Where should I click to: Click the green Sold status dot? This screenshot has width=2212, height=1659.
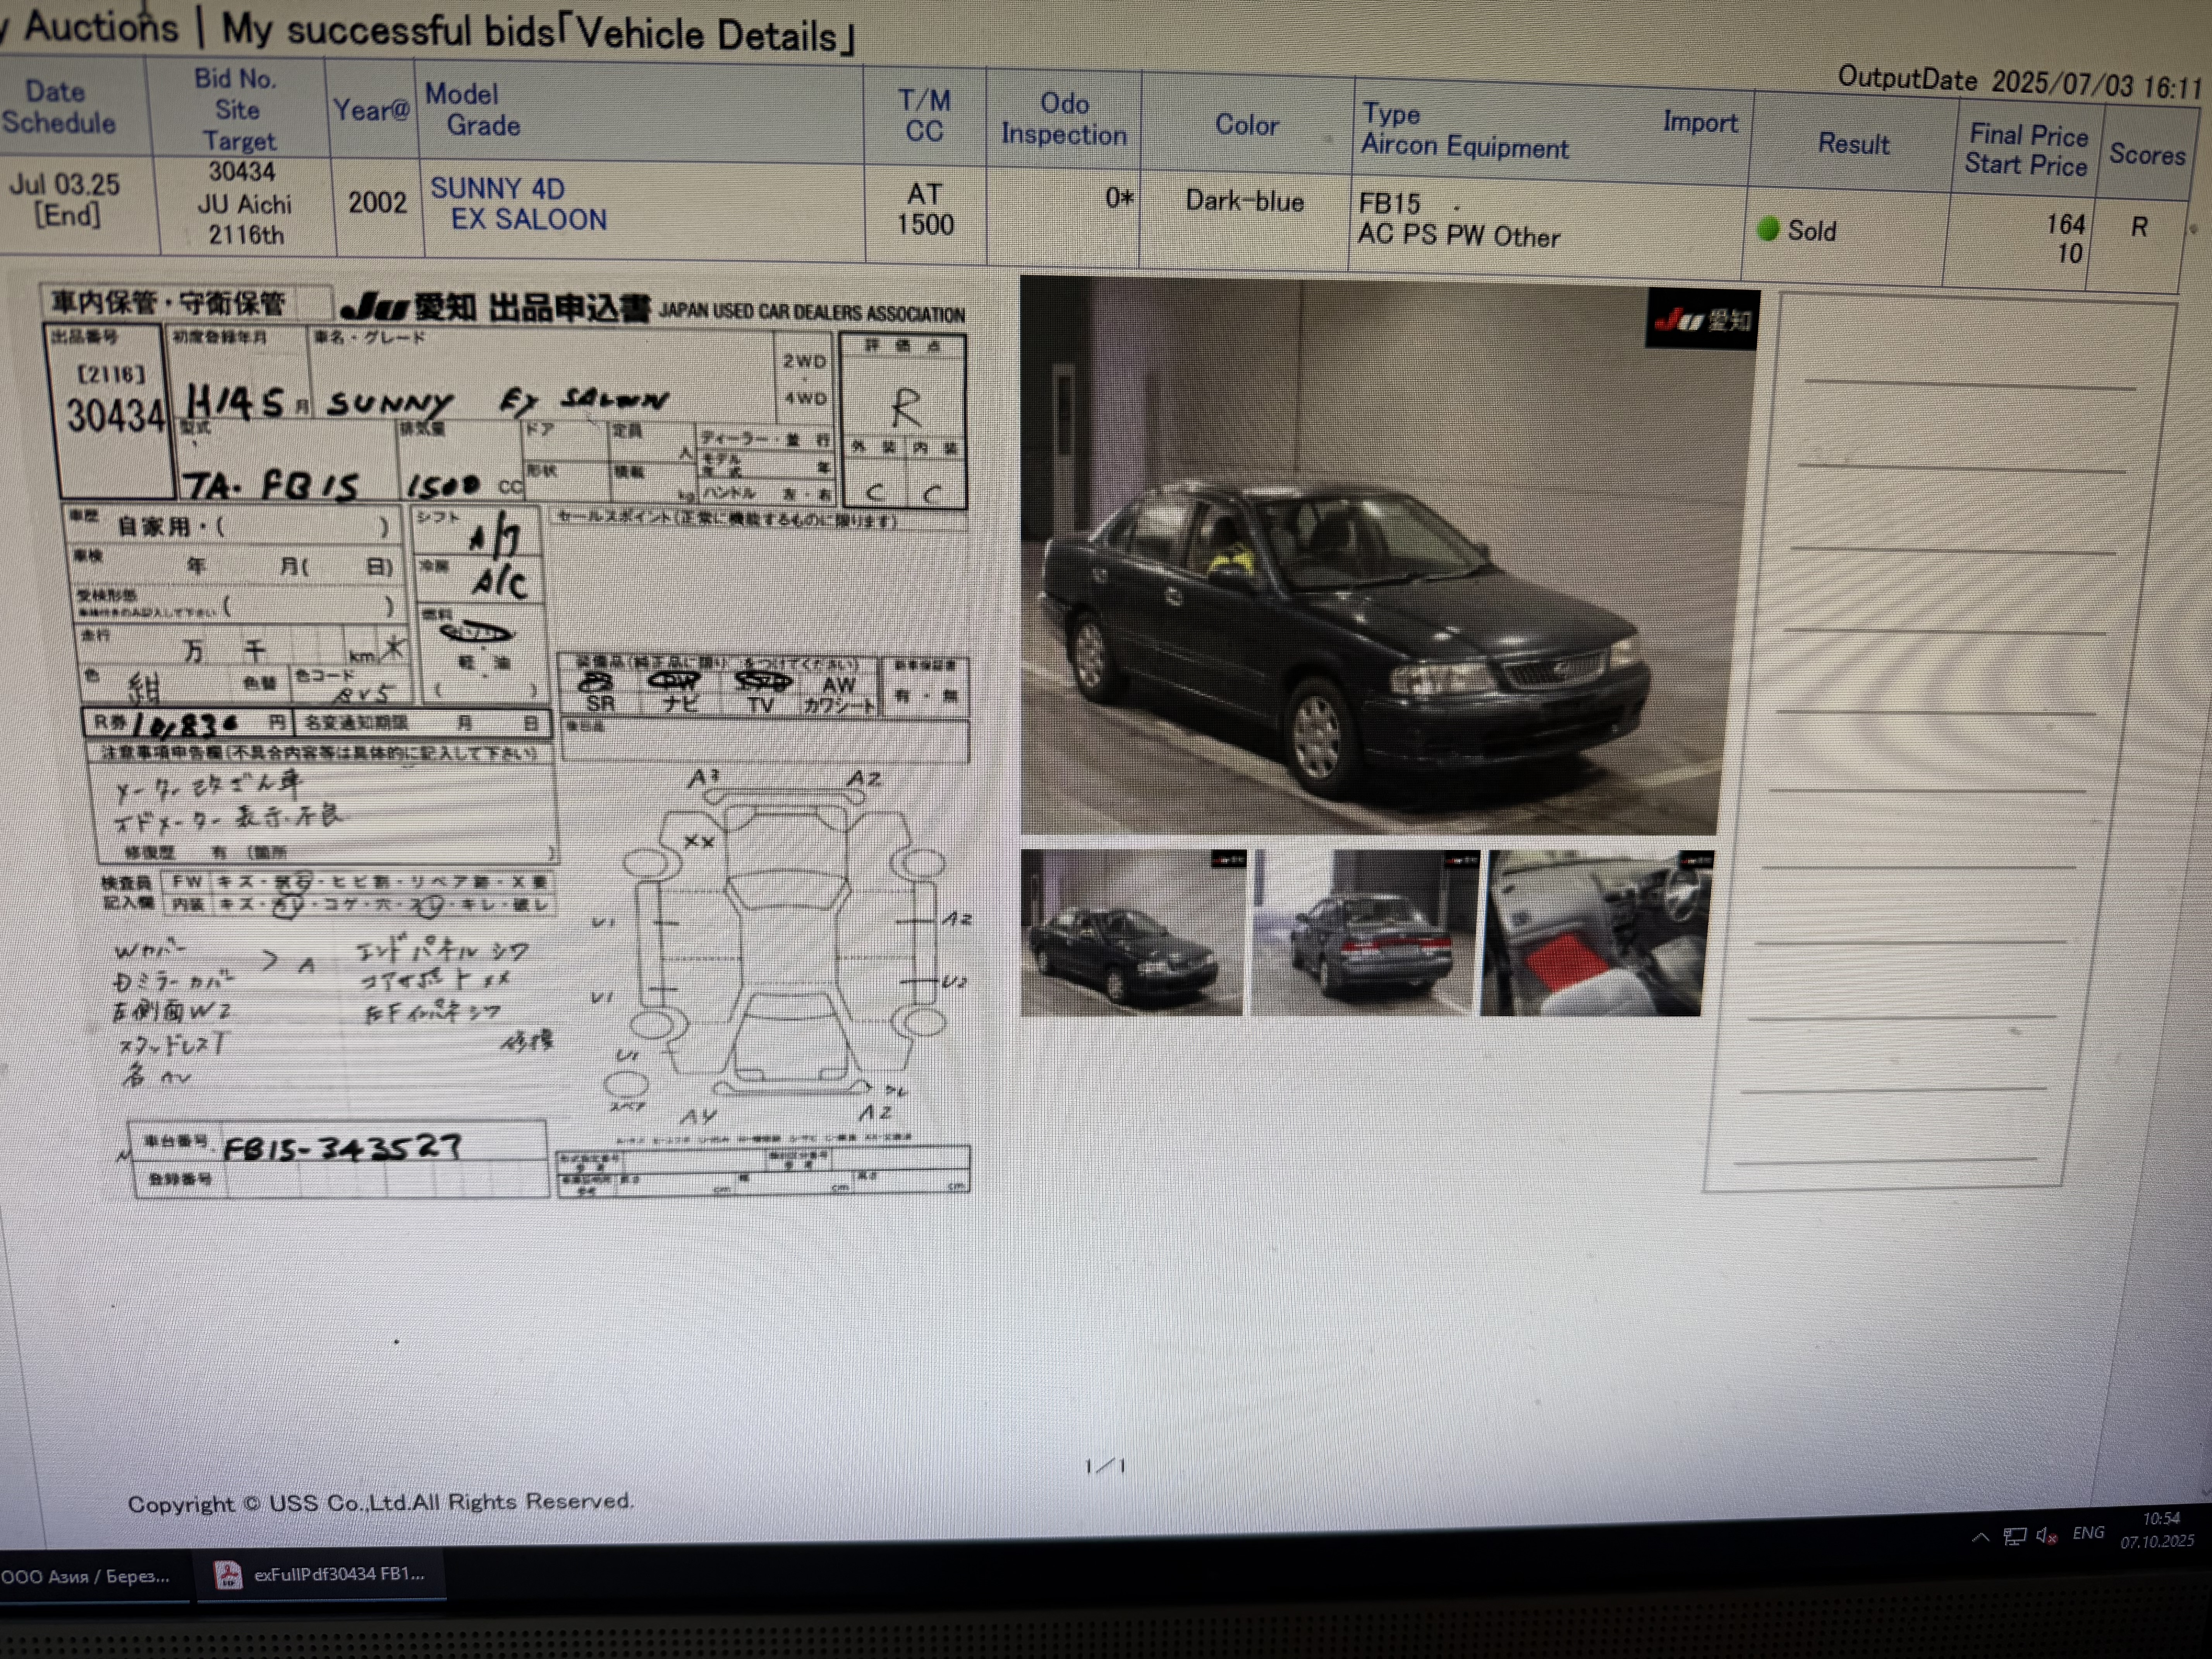point(1767,229)
